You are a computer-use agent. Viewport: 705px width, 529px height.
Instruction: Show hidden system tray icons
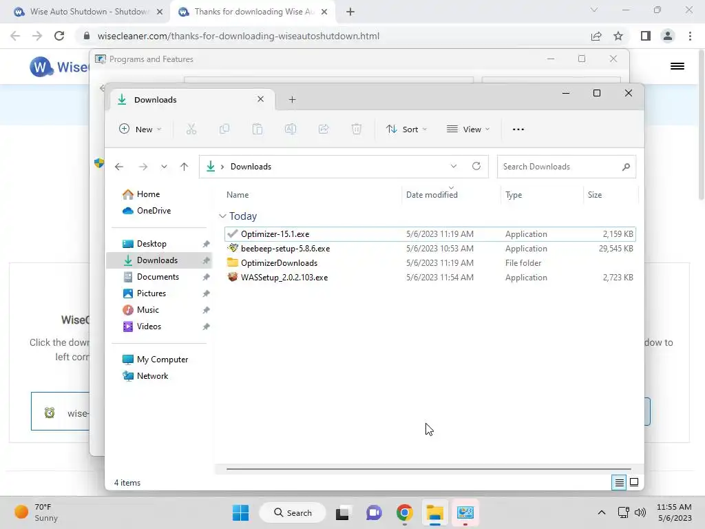tap(602, 512)
